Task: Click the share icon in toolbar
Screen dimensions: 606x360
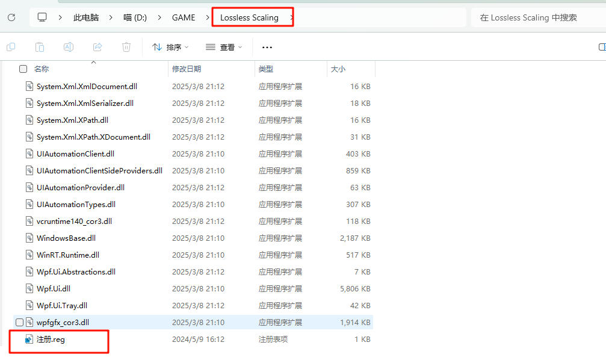Action: 97,47
